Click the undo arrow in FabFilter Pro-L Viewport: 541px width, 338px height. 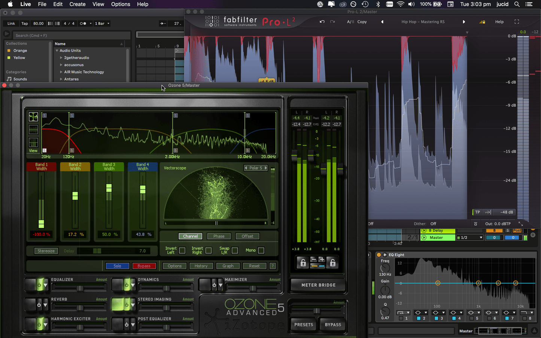click(322, 22)
